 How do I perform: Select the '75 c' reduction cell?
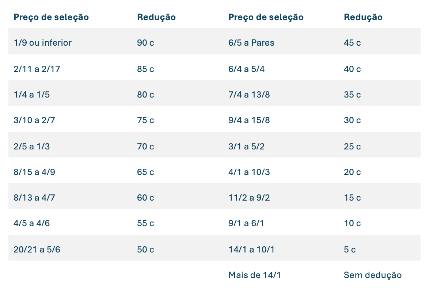[145, 120]
